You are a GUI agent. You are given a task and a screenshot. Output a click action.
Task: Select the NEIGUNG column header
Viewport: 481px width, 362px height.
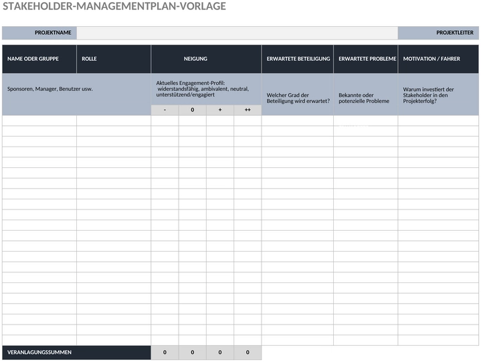click(206, 59)
